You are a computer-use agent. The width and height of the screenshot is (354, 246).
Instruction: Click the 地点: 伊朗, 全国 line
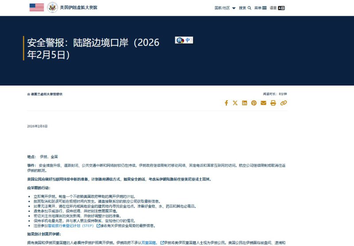(42, 157)
